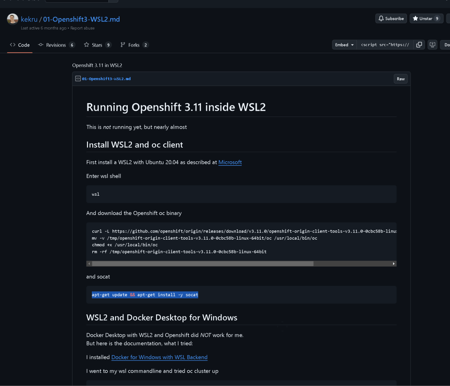Open the 01-Openshift3-WSL2.md gist title link
Screen dimensions: 450x386
81,19
